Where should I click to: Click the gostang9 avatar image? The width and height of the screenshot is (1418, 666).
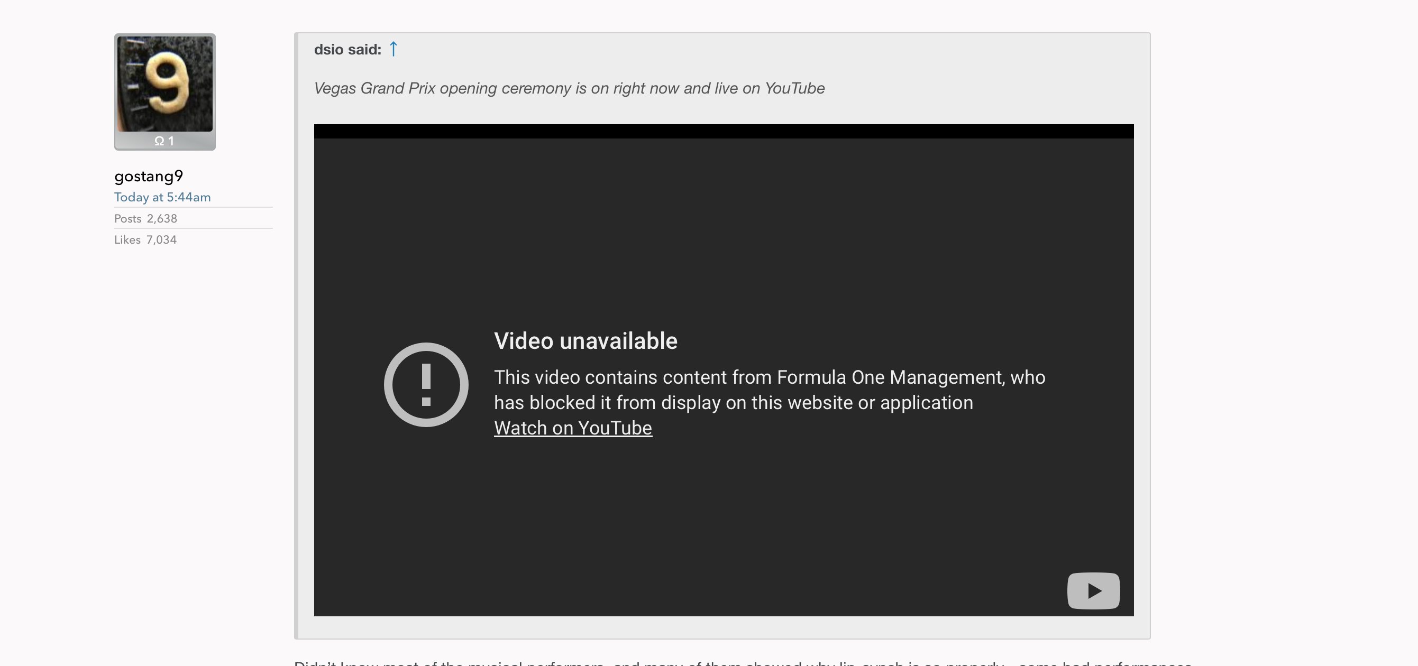[164, 84]
